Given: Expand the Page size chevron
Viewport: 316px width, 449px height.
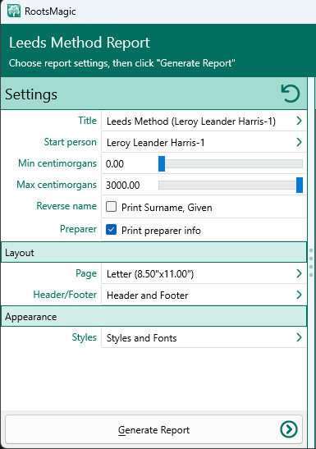Looking at the screenshot, I should 299,273.
